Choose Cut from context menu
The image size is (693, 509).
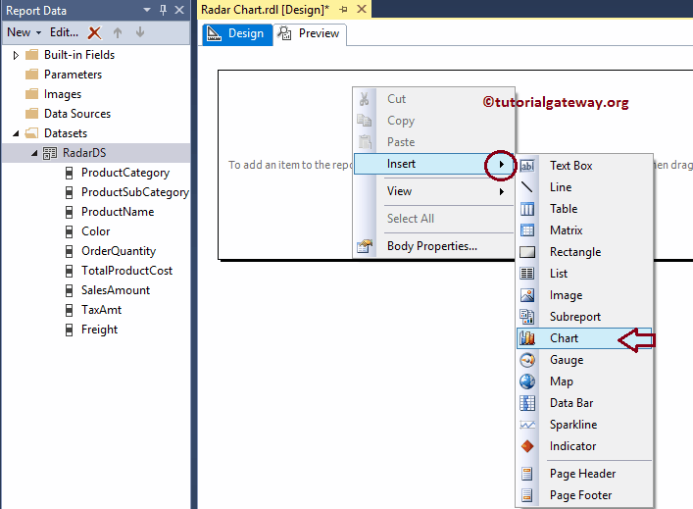(434, 99)
